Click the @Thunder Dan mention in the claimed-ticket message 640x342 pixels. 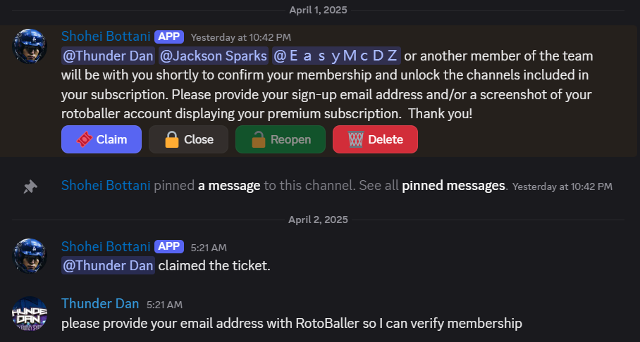(x=108, y=266)
